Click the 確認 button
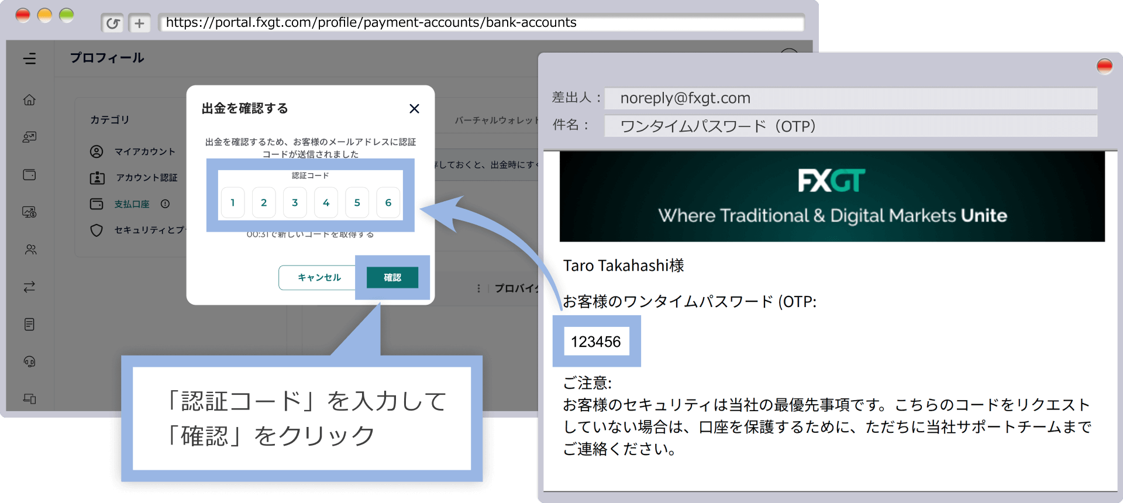The image size is (1123, 503). point(392,277)
